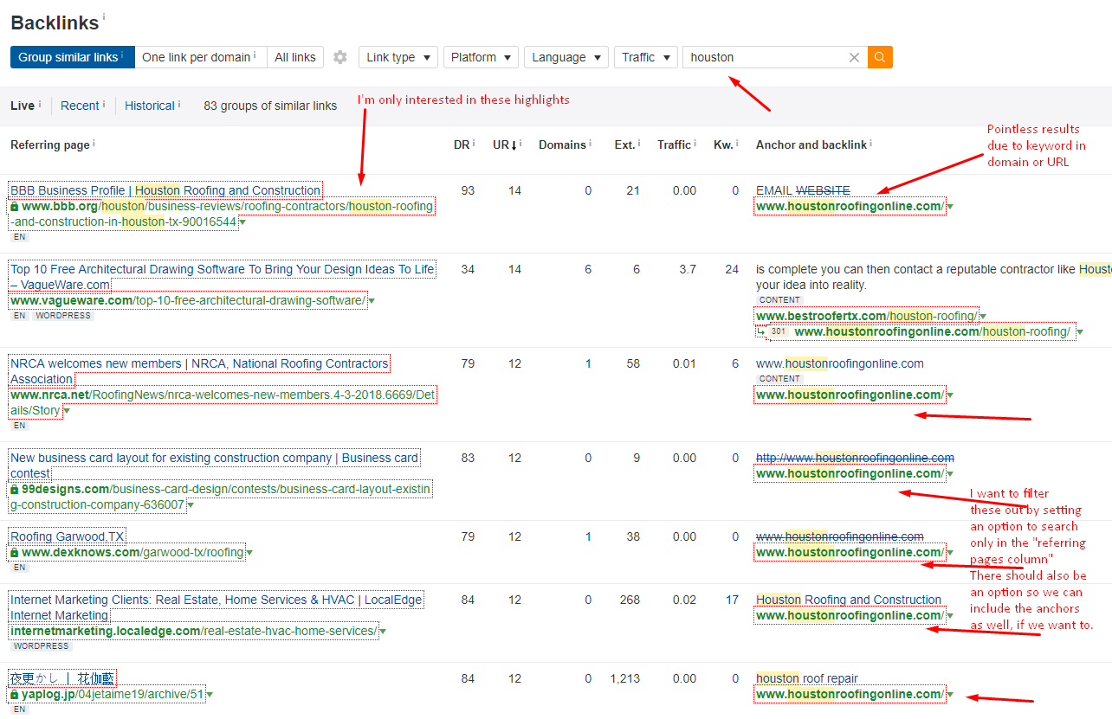Open the Traffic filter dropdown

[x=646, y=57]
